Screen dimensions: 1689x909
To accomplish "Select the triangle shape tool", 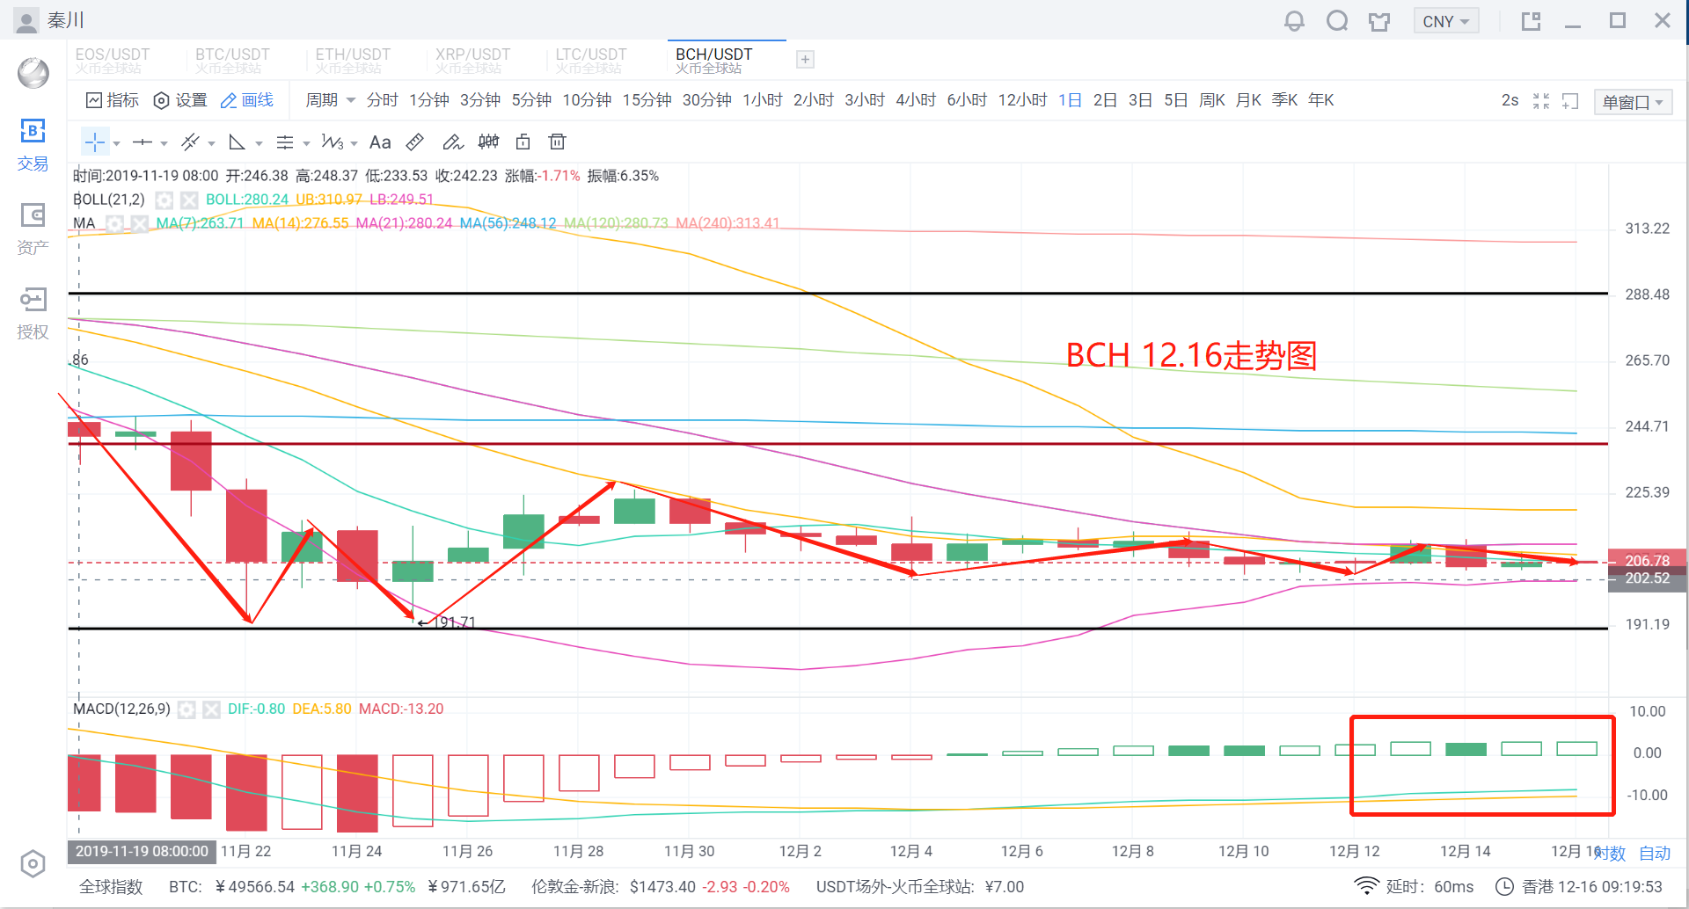I will coord(237,142).
